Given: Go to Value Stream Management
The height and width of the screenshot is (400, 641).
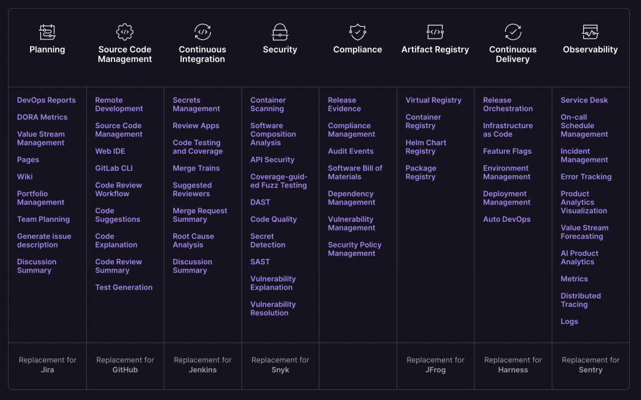Looking at the screenshot, I should 41,138.
